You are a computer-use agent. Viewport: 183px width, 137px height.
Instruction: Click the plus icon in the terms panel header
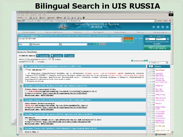coord(150,66)
